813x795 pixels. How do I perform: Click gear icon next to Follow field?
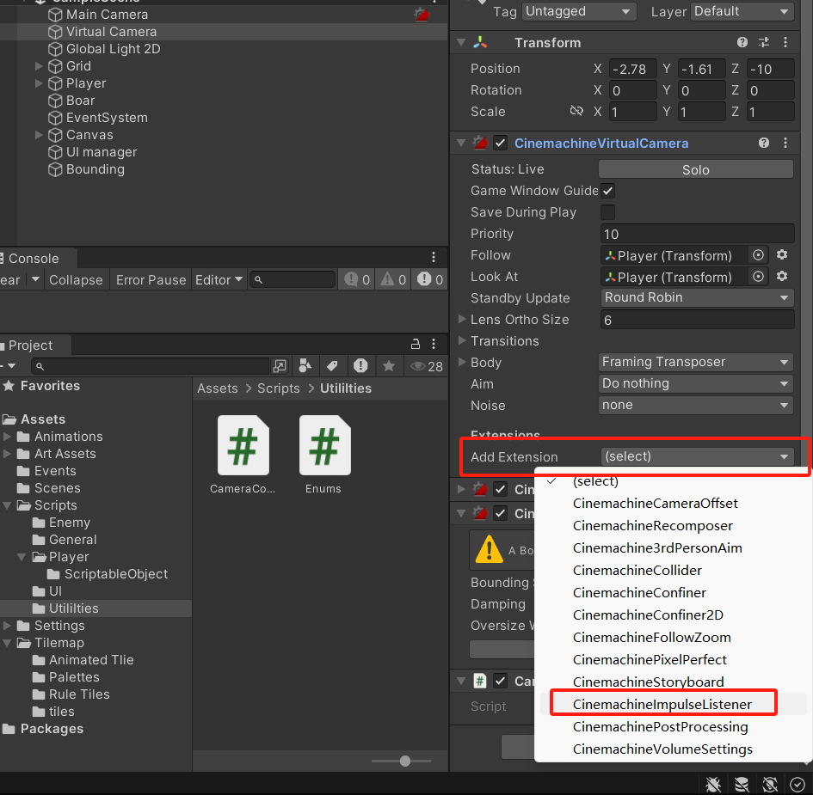pos(782,254)
